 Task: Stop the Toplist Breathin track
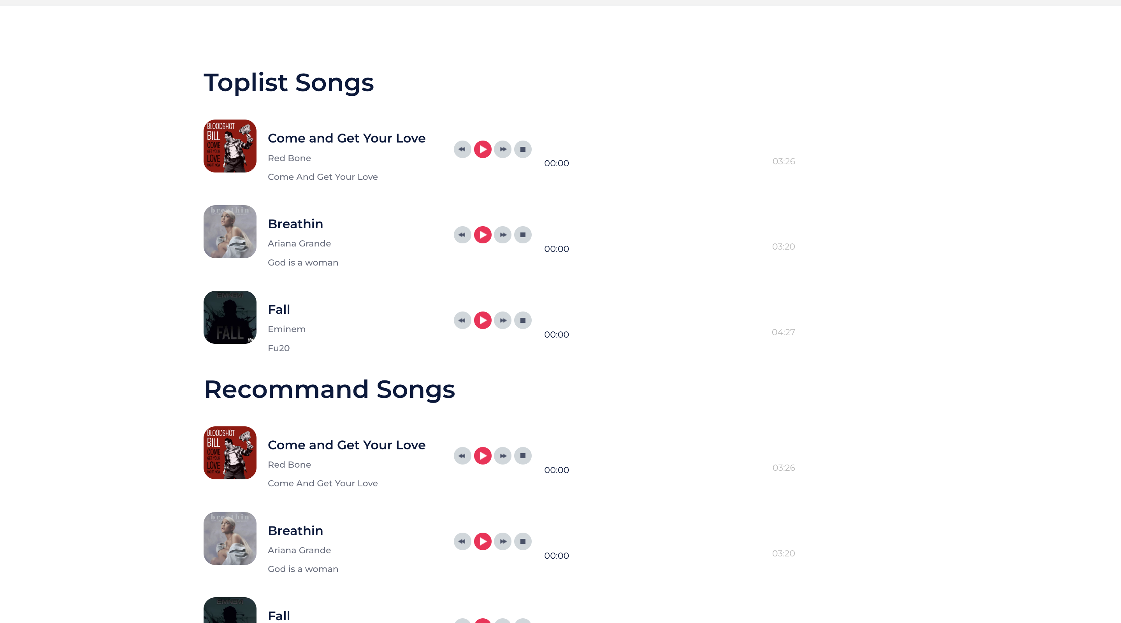tap(523, 235)
